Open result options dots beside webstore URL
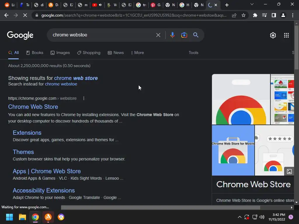Image resolution: width=299 pixels, height=224 pixels. pos(84,98)
